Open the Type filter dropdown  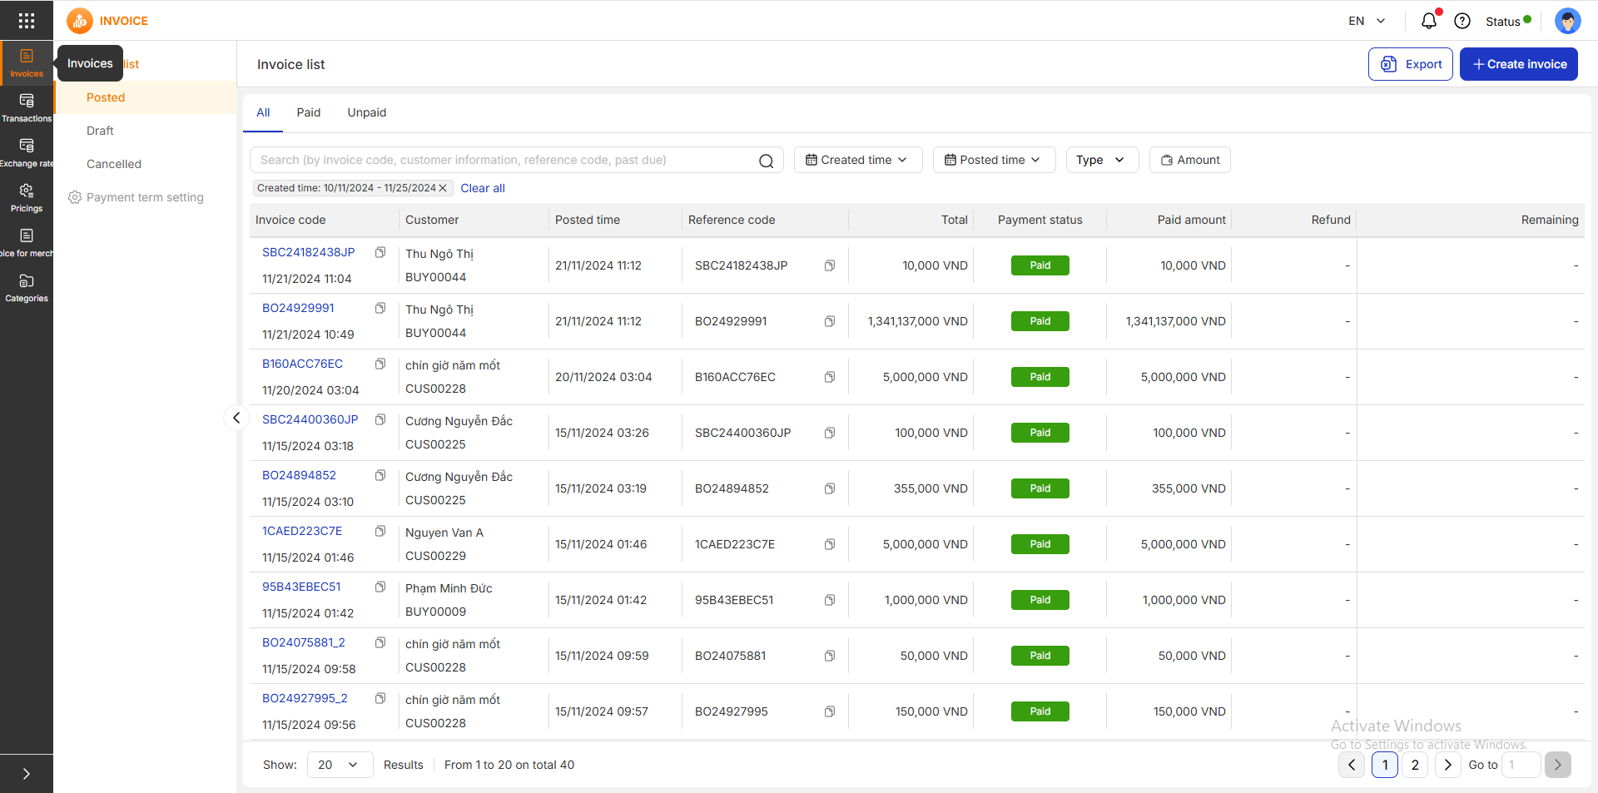click(x=1100, y=160)
